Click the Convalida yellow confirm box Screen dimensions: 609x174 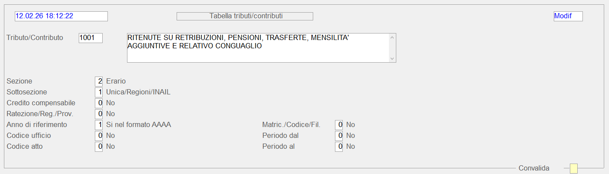(x=574, y=168)
